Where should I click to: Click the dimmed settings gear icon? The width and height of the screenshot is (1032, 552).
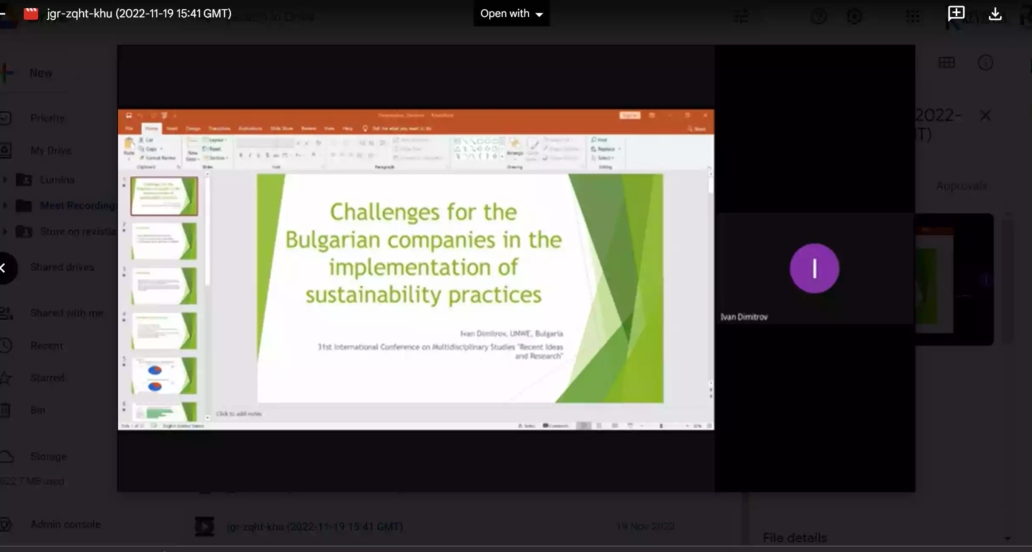click(x=854, y=17)
